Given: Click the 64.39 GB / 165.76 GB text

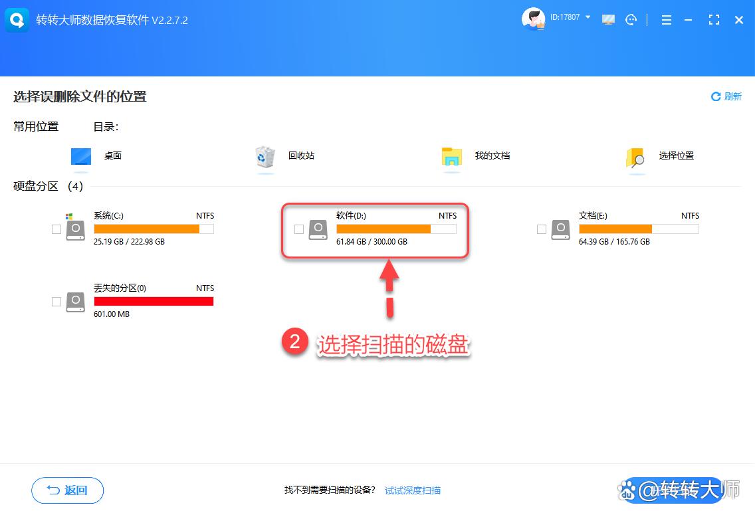Looking at the screenshot, I should [x=614, y=242].
